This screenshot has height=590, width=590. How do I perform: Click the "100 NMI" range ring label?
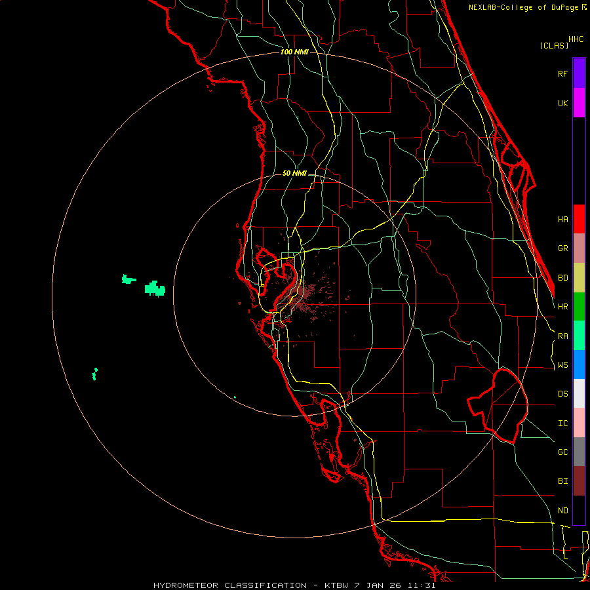294,52
